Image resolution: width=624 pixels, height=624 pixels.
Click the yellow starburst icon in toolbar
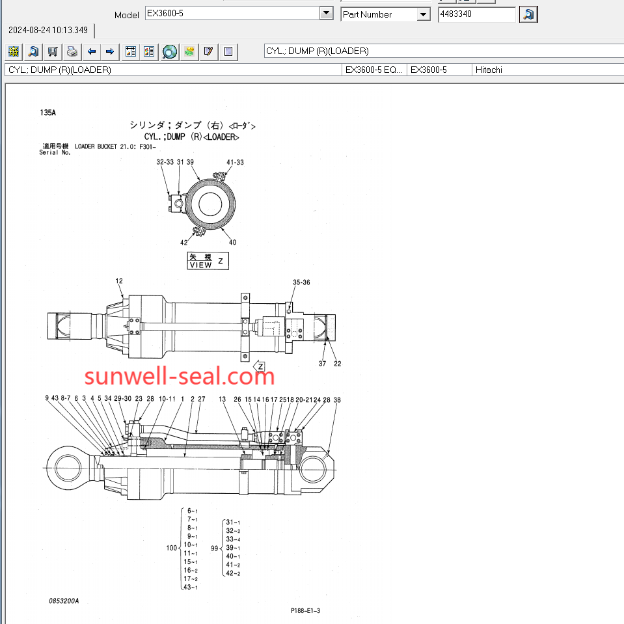(x=14, y=51)
